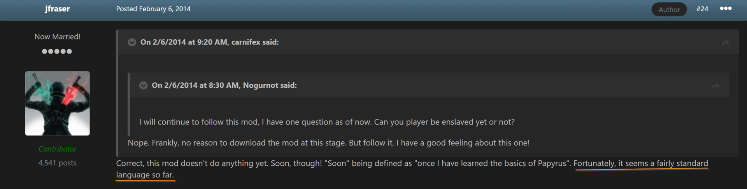Click the 'On 2/6/2014 at 8:30 AM, Nogurnot said' header
Screen dimensions: 747x189
pyautogui.click(x=224, y=85)
